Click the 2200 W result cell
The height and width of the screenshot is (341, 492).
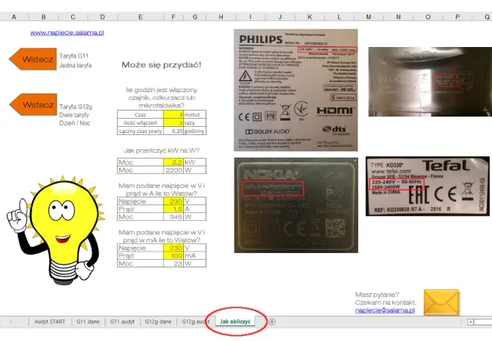(173, 170)
